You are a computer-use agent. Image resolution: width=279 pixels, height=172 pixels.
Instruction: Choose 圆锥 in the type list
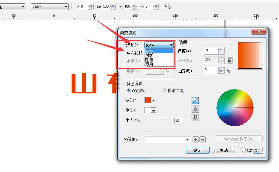click(x=159, y=60)
